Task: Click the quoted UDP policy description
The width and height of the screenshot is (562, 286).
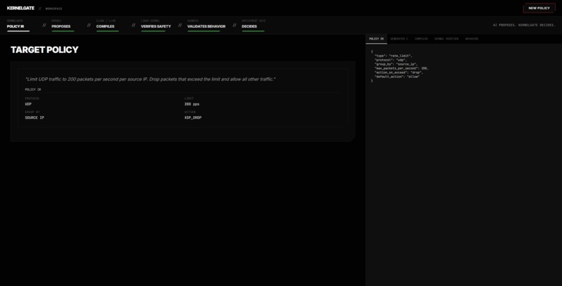Action: tap(150, 79)
